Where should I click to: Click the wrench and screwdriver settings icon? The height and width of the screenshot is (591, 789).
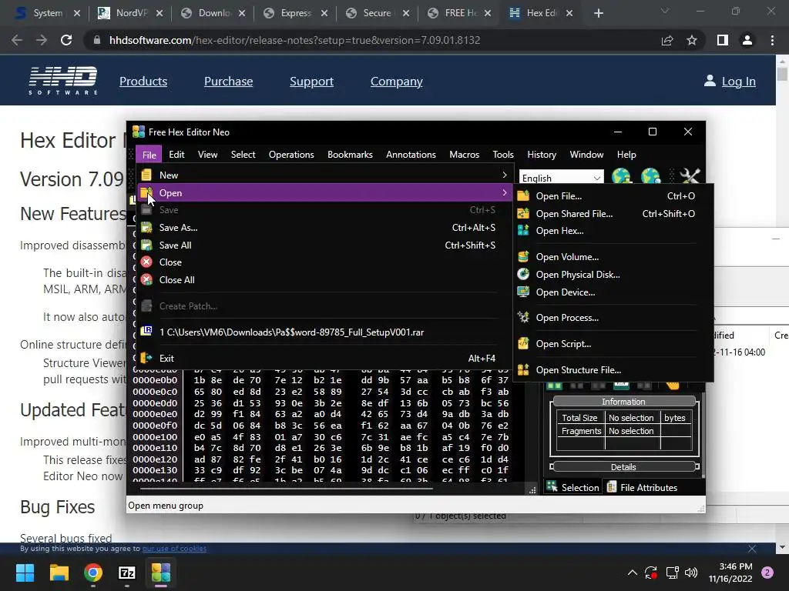point(690,177)
